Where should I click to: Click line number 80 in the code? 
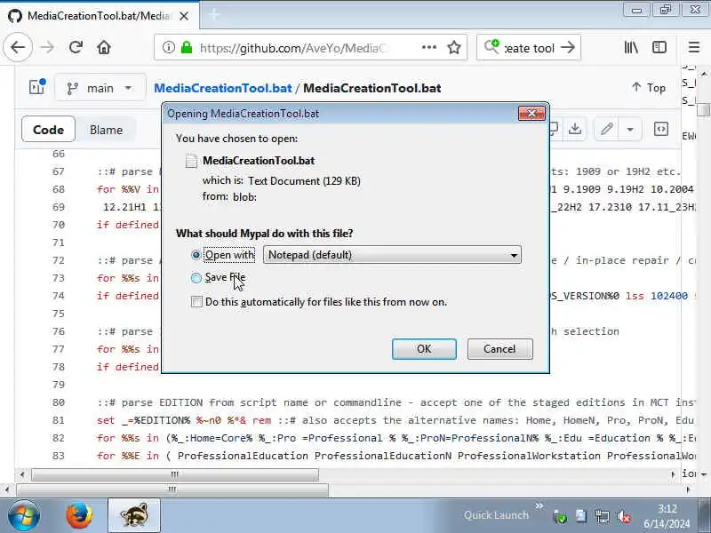tap(59, 402)
